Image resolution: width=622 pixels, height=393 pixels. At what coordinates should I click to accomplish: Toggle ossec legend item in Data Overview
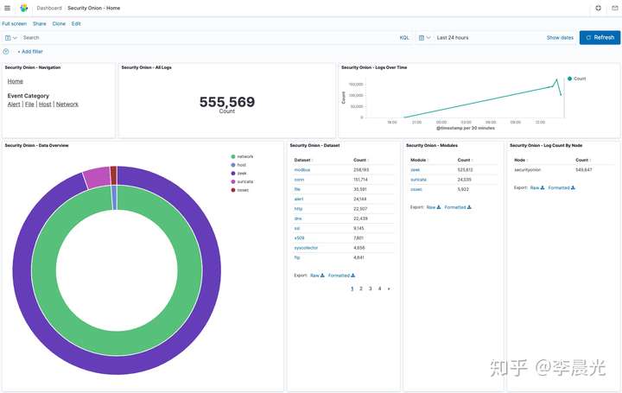coord(240,190)
